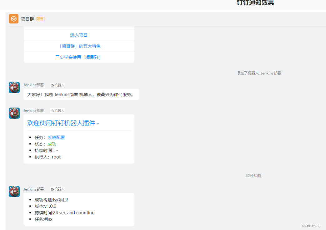Click Jenkins部署 sender name above build message
The height and width of the screenshot is (230, 326).
click(33, 189)
